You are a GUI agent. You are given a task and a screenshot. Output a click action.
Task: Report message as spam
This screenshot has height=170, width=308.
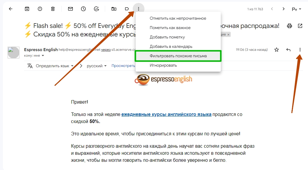[x=40, y=9]
